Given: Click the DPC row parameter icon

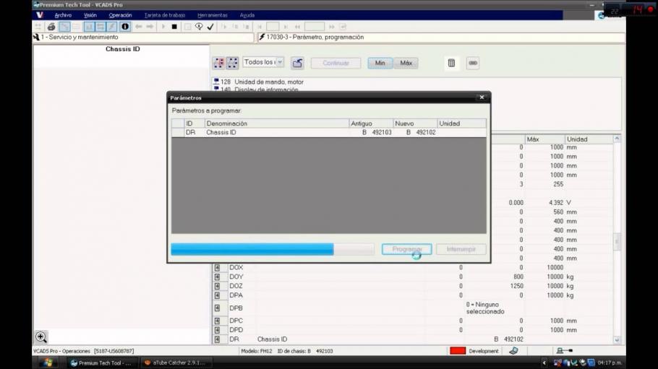Looking at the screenshot, I should coord(218,321).
